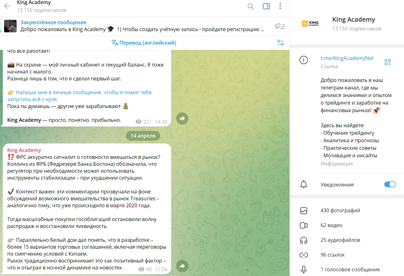This screenshot has width=404, height=276.
Task: Open the Закреплённое сообщение bar
Action: tap(144, 26)
